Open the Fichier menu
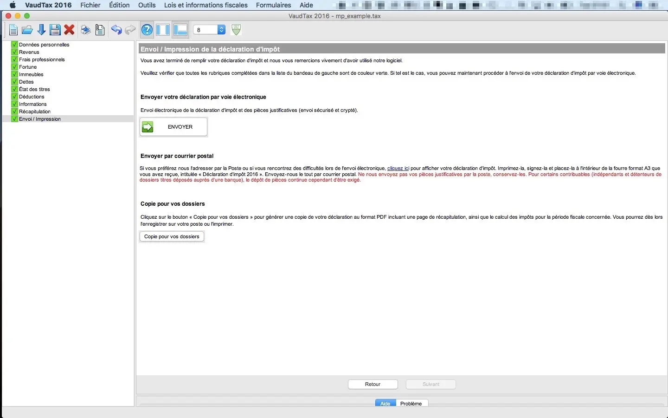The image size is (668, 418). 90,5
